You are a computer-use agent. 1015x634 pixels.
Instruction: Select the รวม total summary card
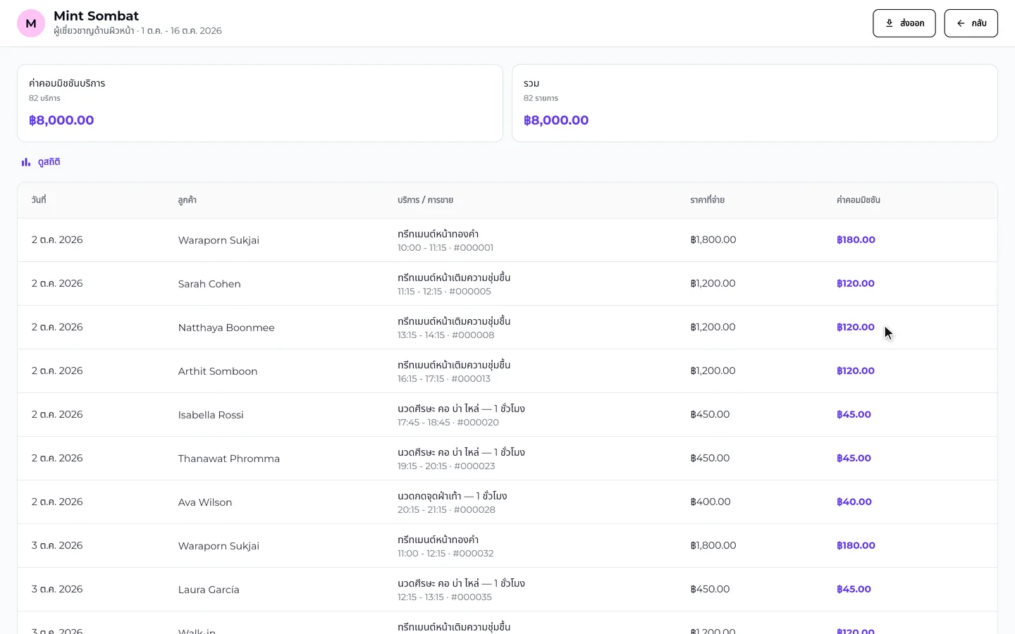click(755, 104)
